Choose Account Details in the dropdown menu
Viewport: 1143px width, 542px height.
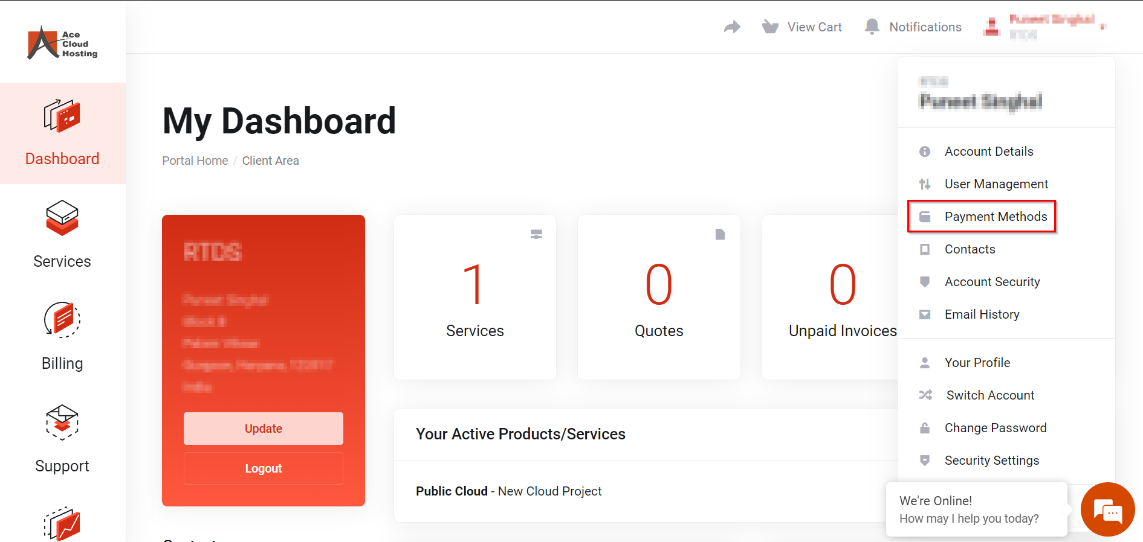point(988,151)
